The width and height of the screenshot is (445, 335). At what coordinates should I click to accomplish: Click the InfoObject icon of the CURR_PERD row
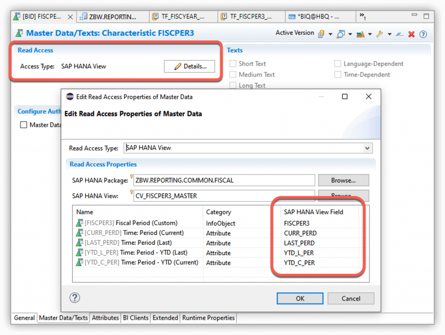click(80, 233)
